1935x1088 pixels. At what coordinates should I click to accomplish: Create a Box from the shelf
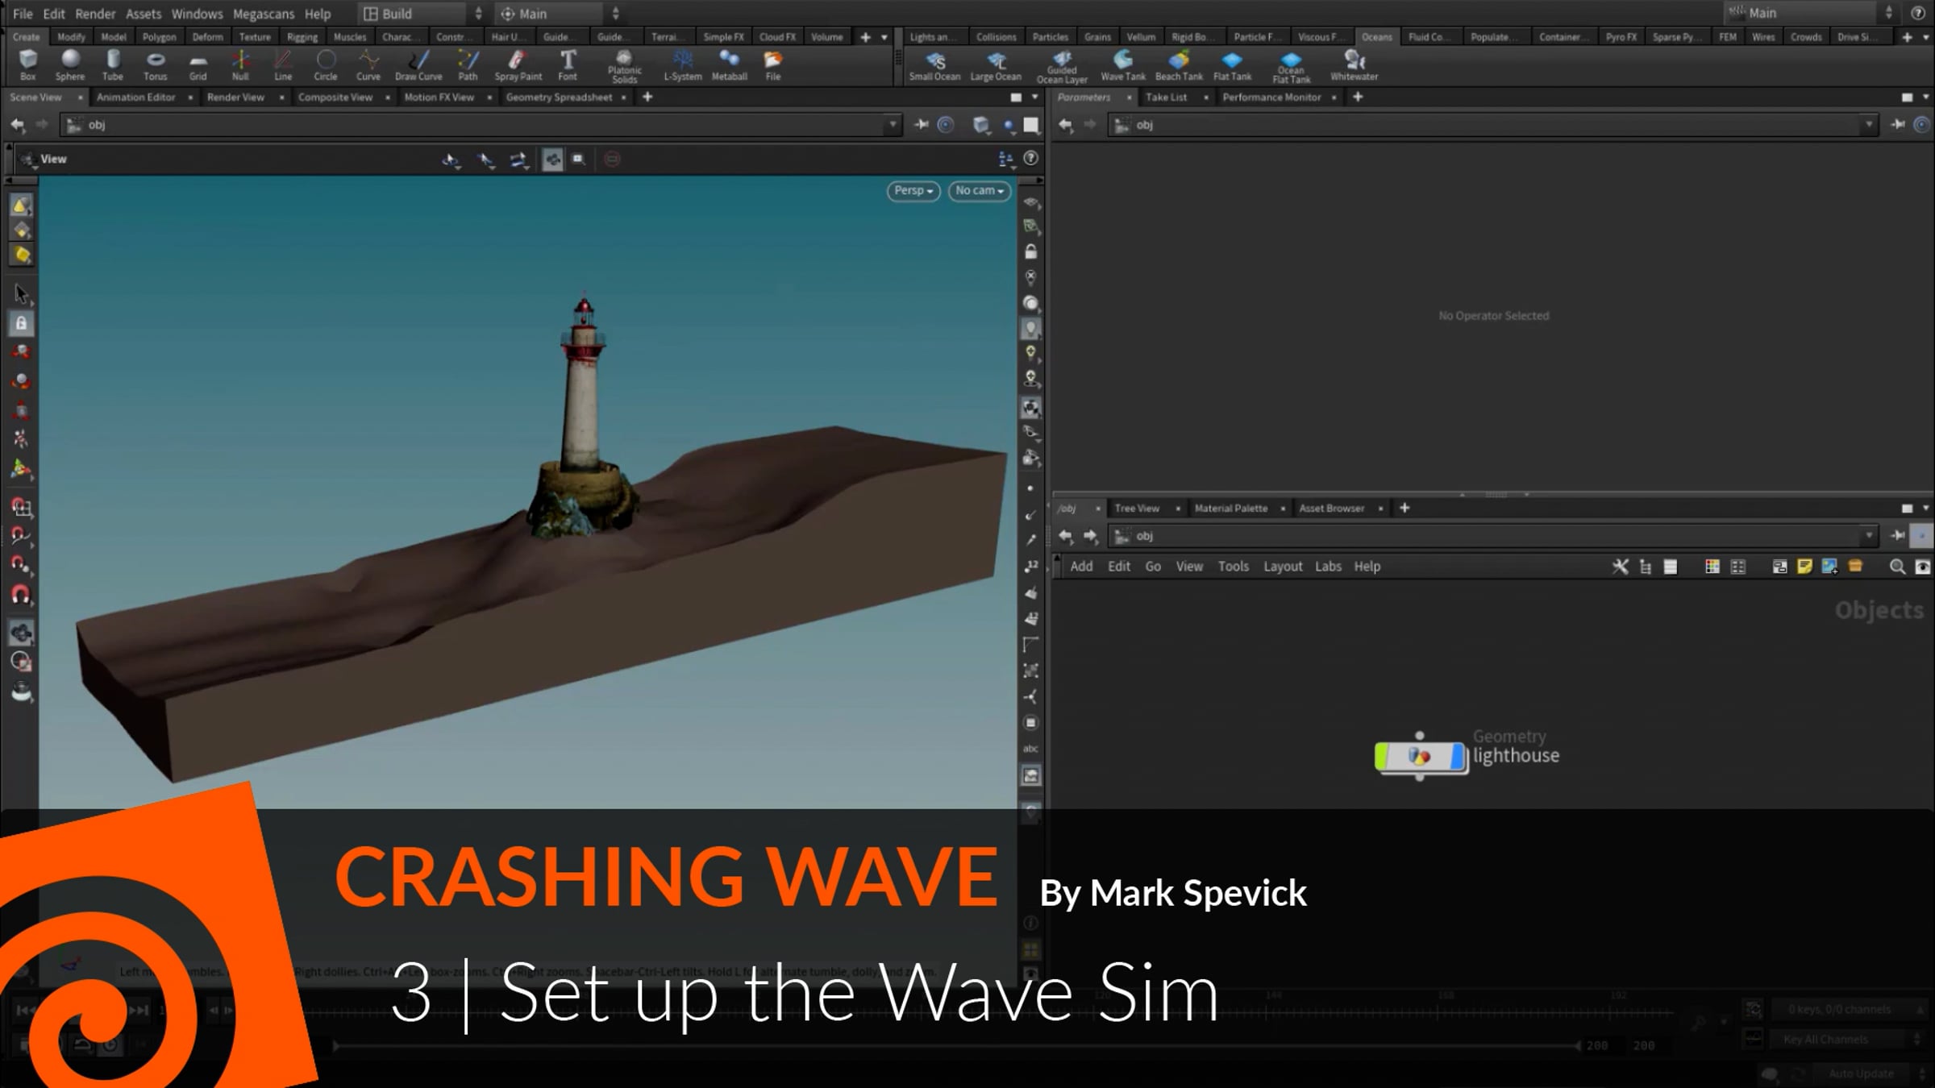point(28,64)
